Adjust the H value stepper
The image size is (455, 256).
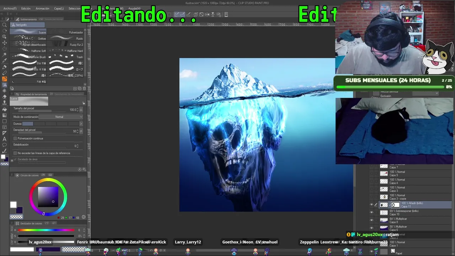tap(84, 230)
